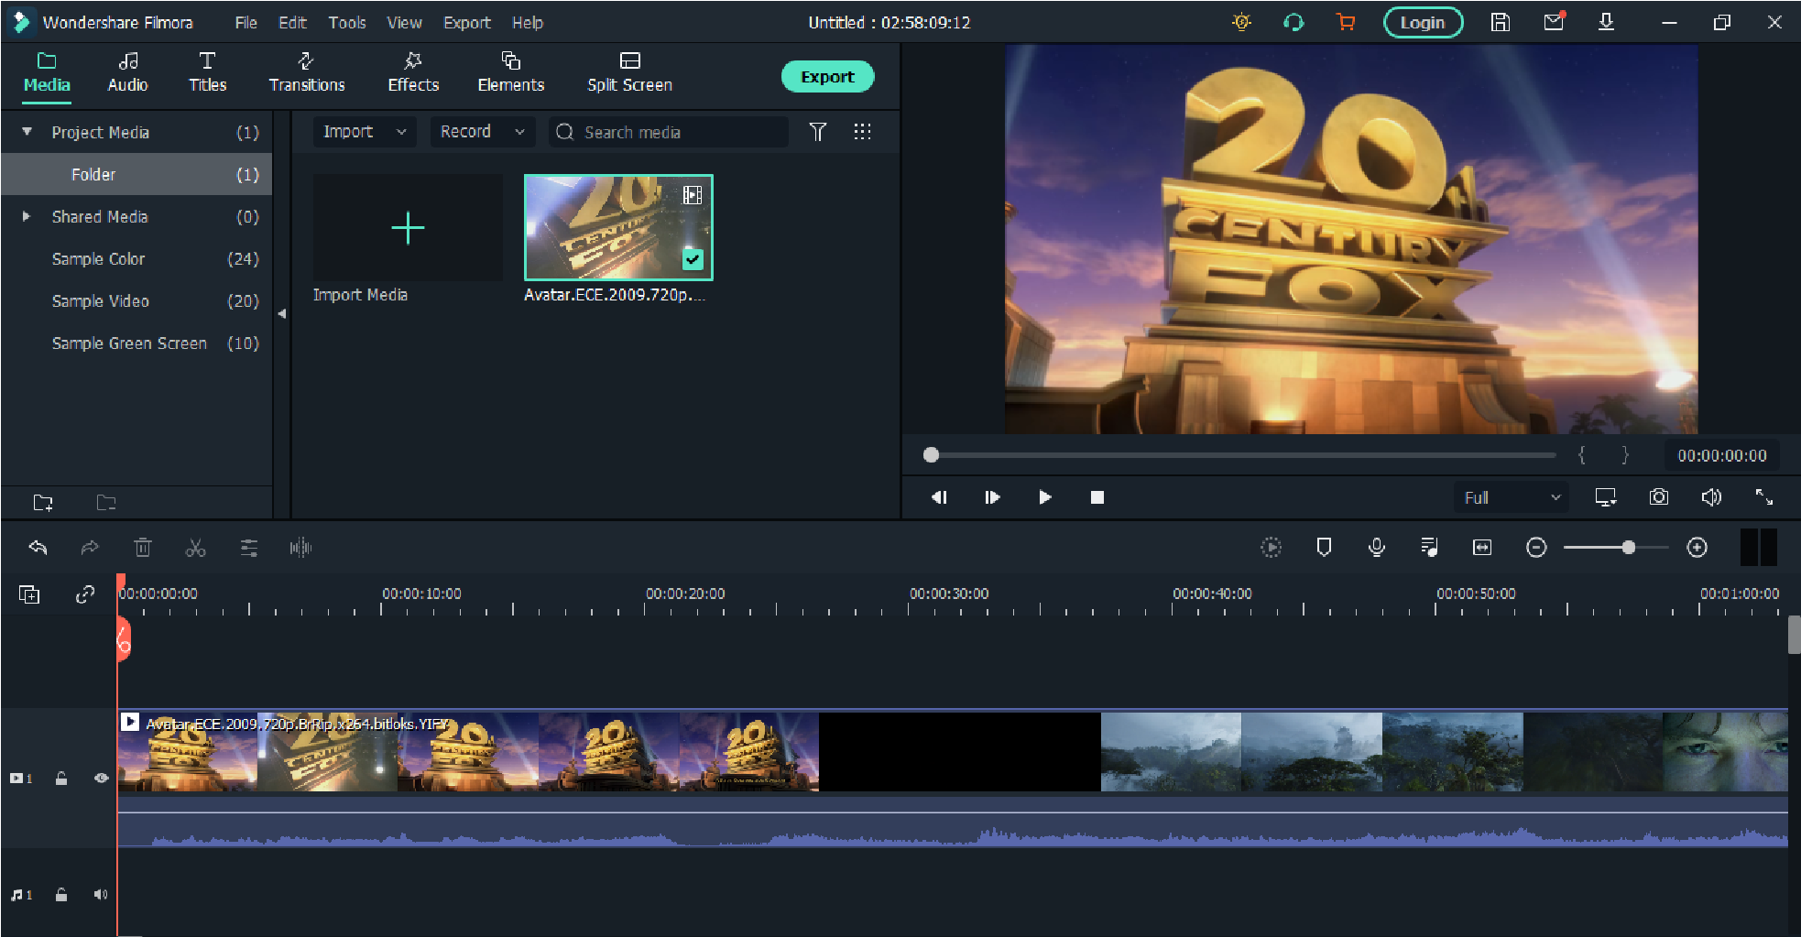The image size is (1801, 937).
Task: Zoom in the timeline
Action: pos(1697,548)
